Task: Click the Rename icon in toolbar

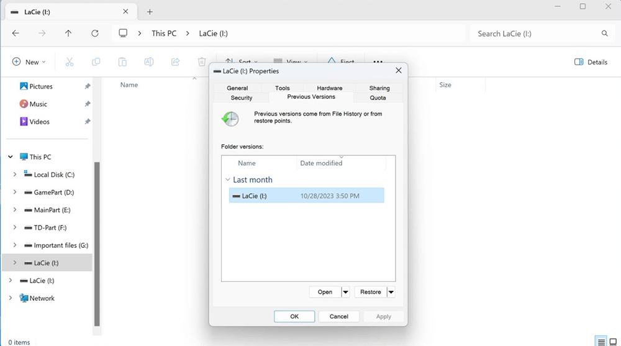Action: tap(149, 62)
